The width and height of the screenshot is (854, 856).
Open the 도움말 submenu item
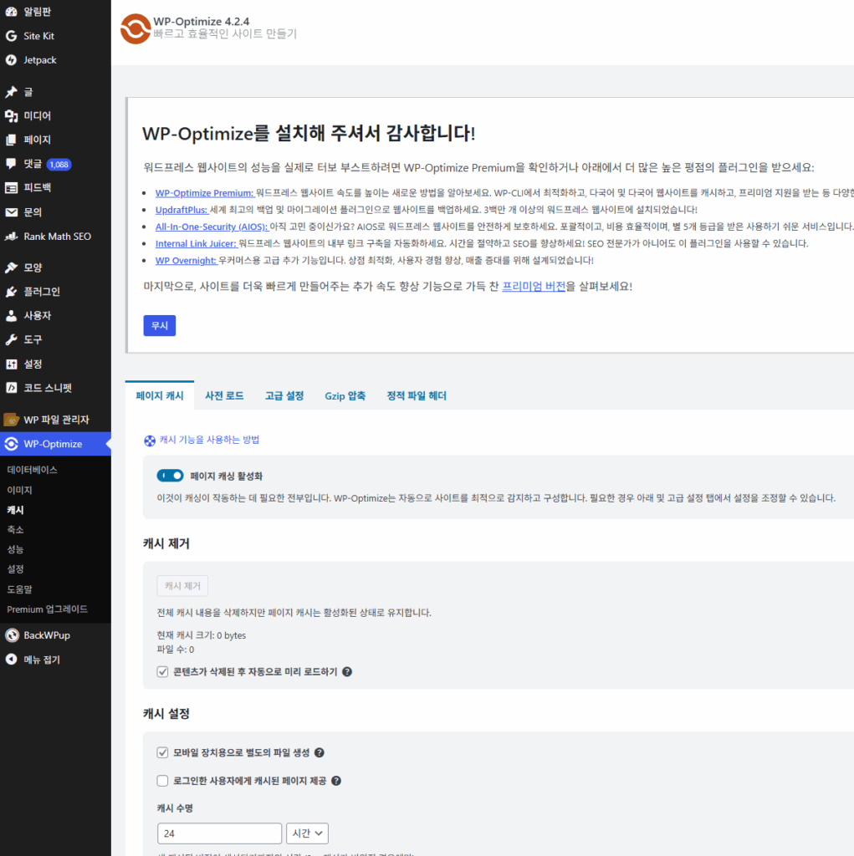pos(20,589)
